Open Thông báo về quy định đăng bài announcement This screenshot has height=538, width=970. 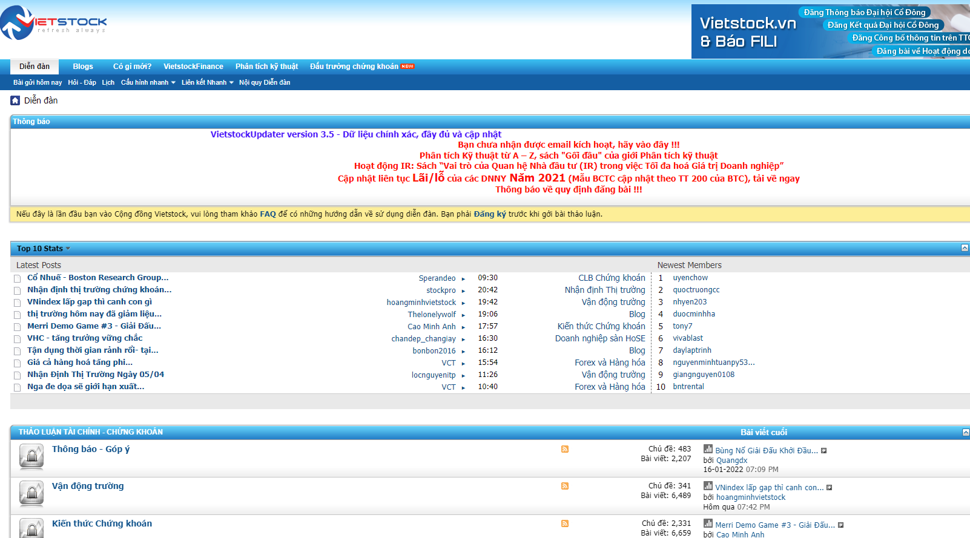(569, 189)
